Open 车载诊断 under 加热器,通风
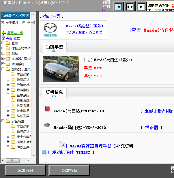 (x=23, y=74)
